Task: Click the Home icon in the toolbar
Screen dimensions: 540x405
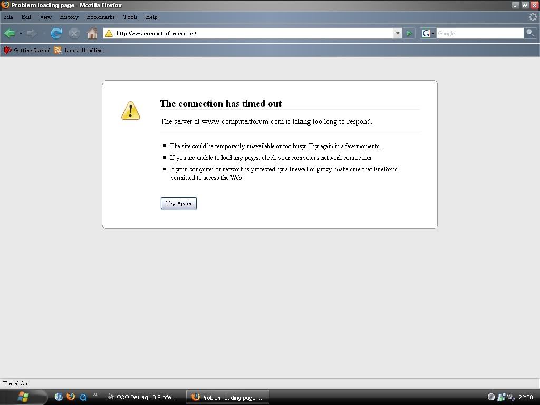Action: (x=92, y=33)
